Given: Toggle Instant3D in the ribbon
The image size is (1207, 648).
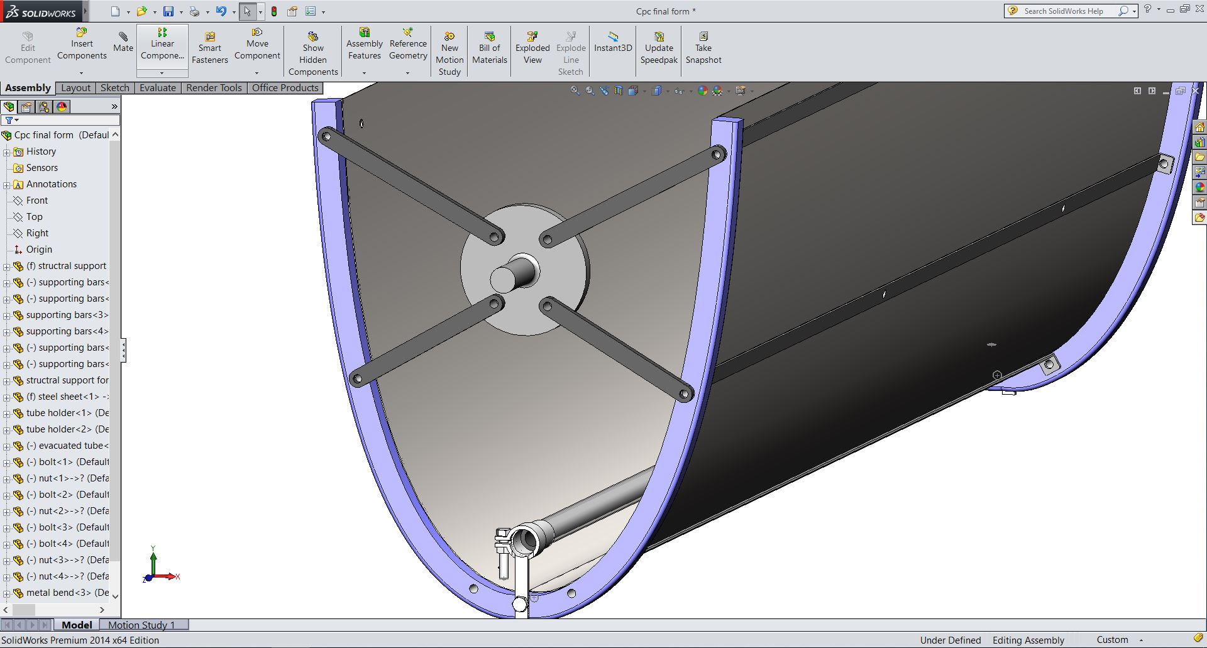Looking at the screenshot, I should click(613, 41).
